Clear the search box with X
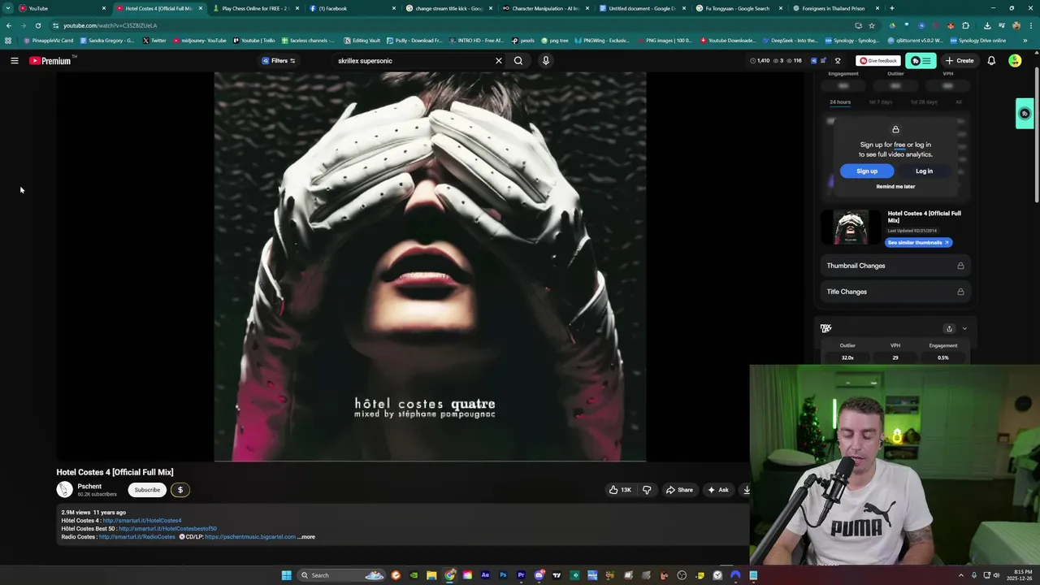The height and width of the screenshot is (585, 1040). [499, 61]
